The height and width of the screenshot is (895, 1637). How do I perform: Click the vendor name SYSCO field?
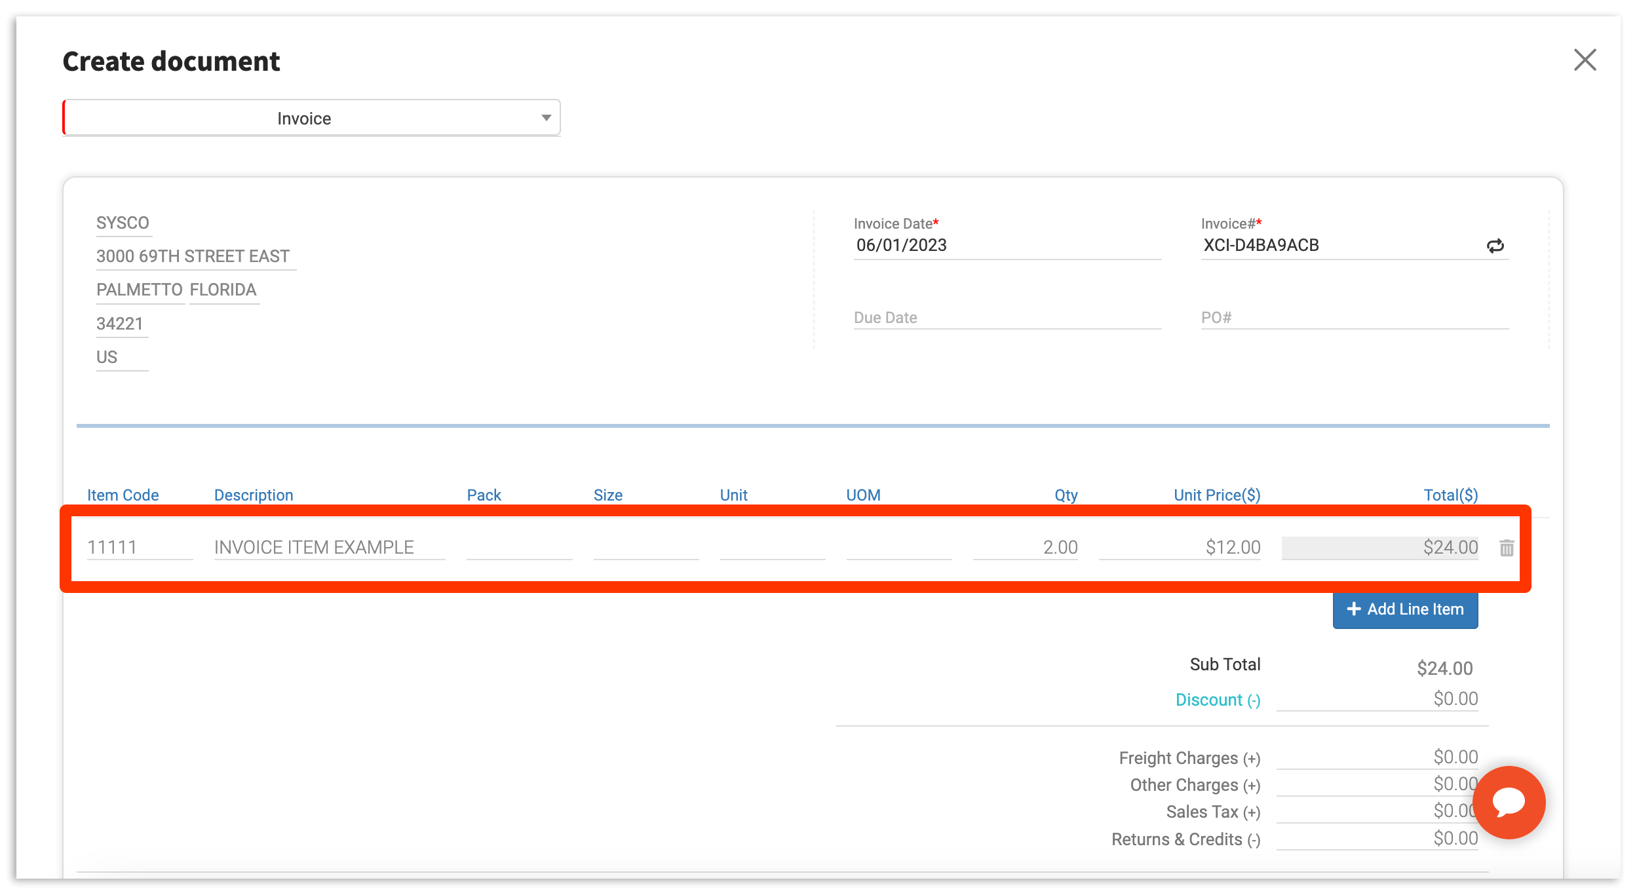click(123, 223)
